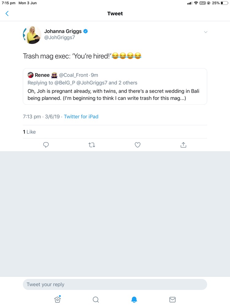Open the Twitter for iPad link

click(81, 117)
